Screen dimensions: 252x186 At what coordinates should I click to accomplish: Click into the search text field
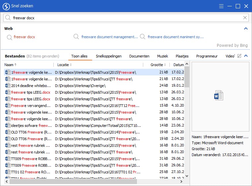point(126,18)
